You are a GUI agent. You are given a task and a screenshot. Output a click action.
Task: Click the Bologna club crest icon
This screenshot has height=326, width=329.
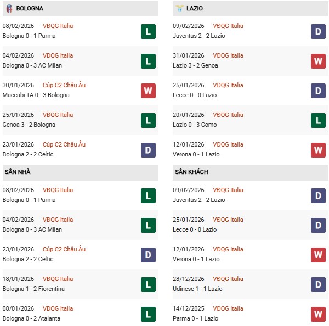point(9,9)
